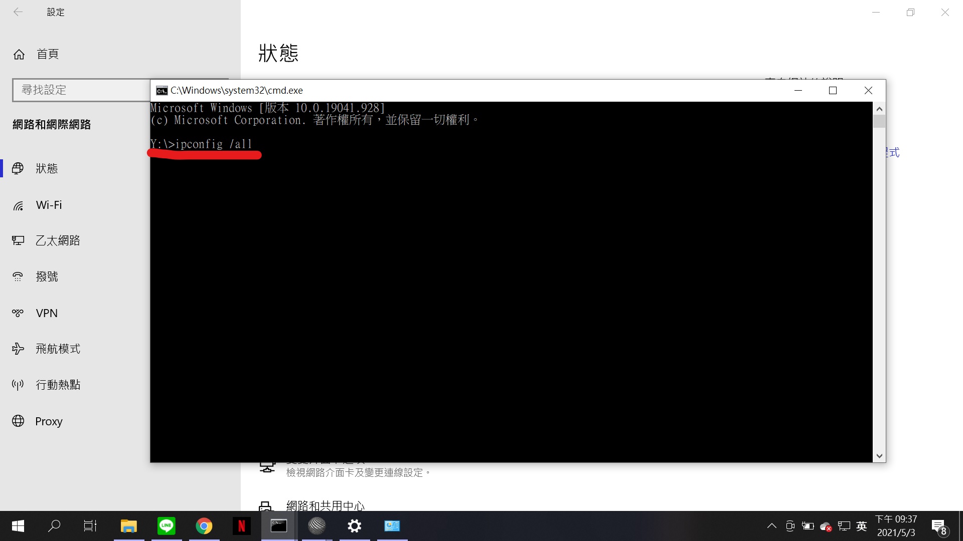Open 行動熱點 mobile hotspot settings

tap(58, 385)
